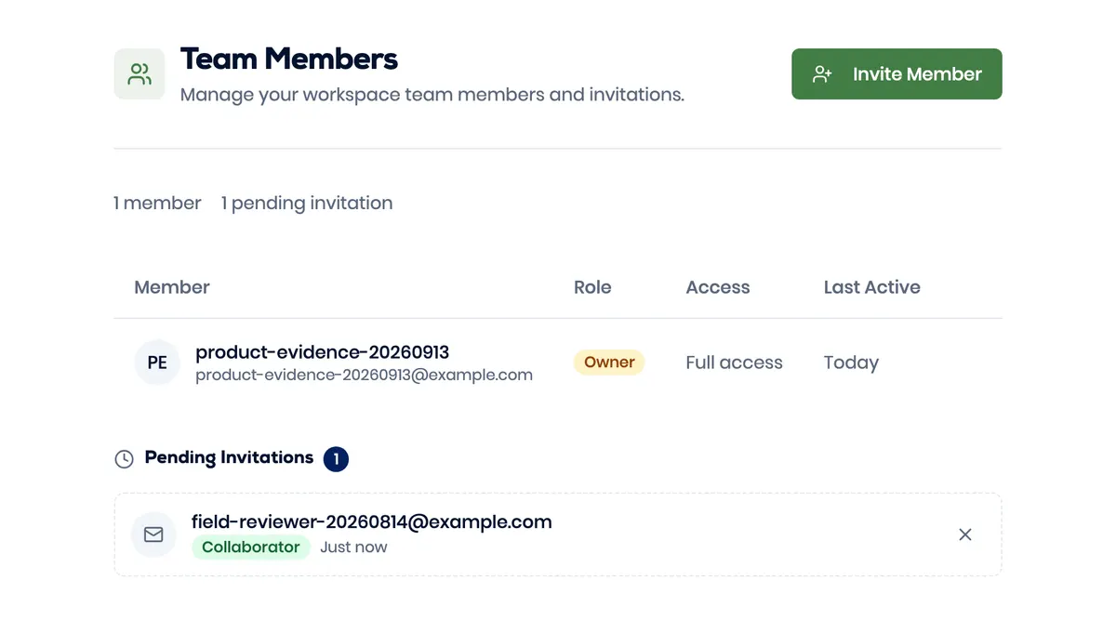Click the Role column header
The width and height of the screenshot is (1116, 620).
click(x=592, y=288)
